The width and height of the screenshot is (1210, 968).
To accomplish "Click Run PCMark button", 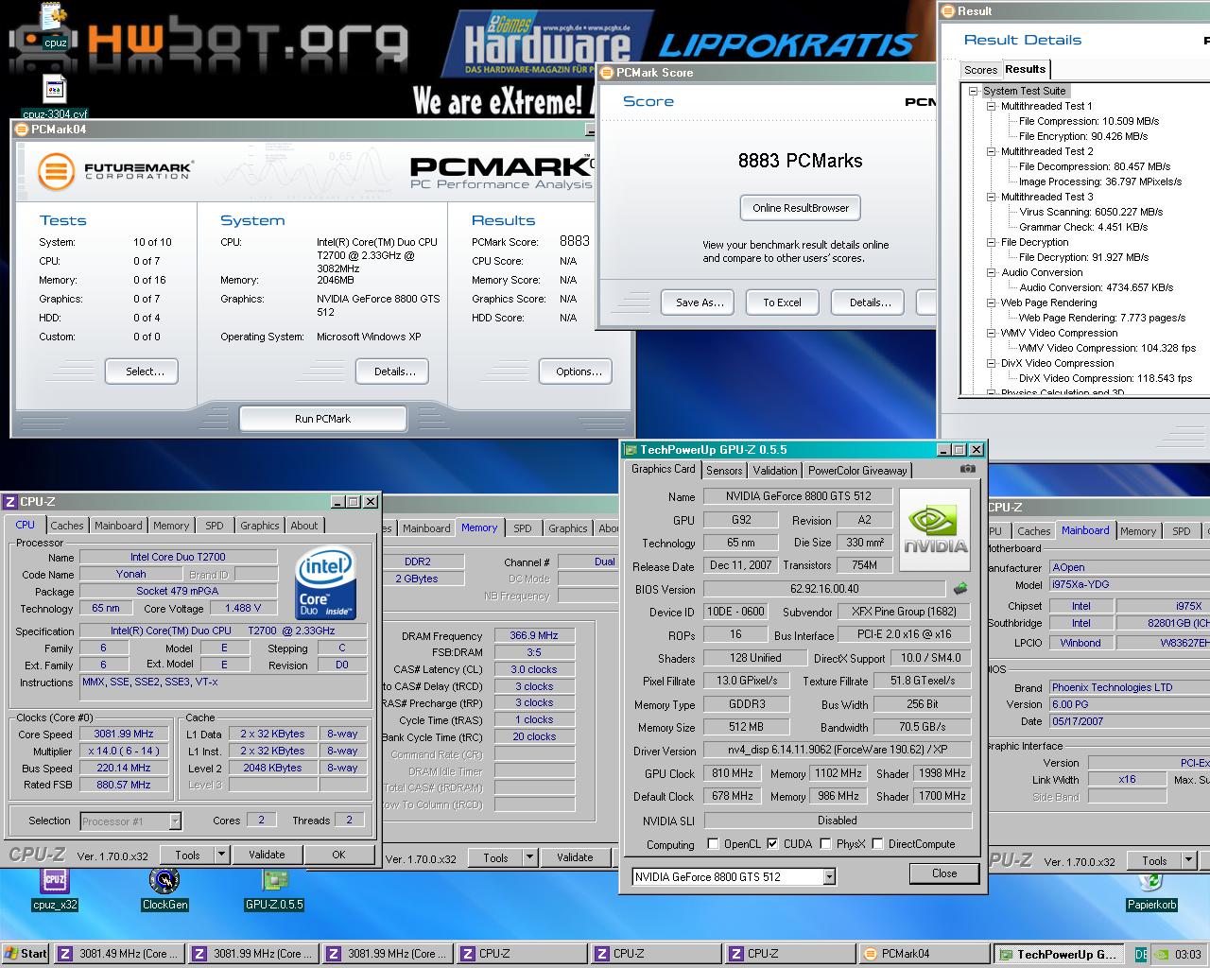I will pyautogui.click(x=323, y=419).
